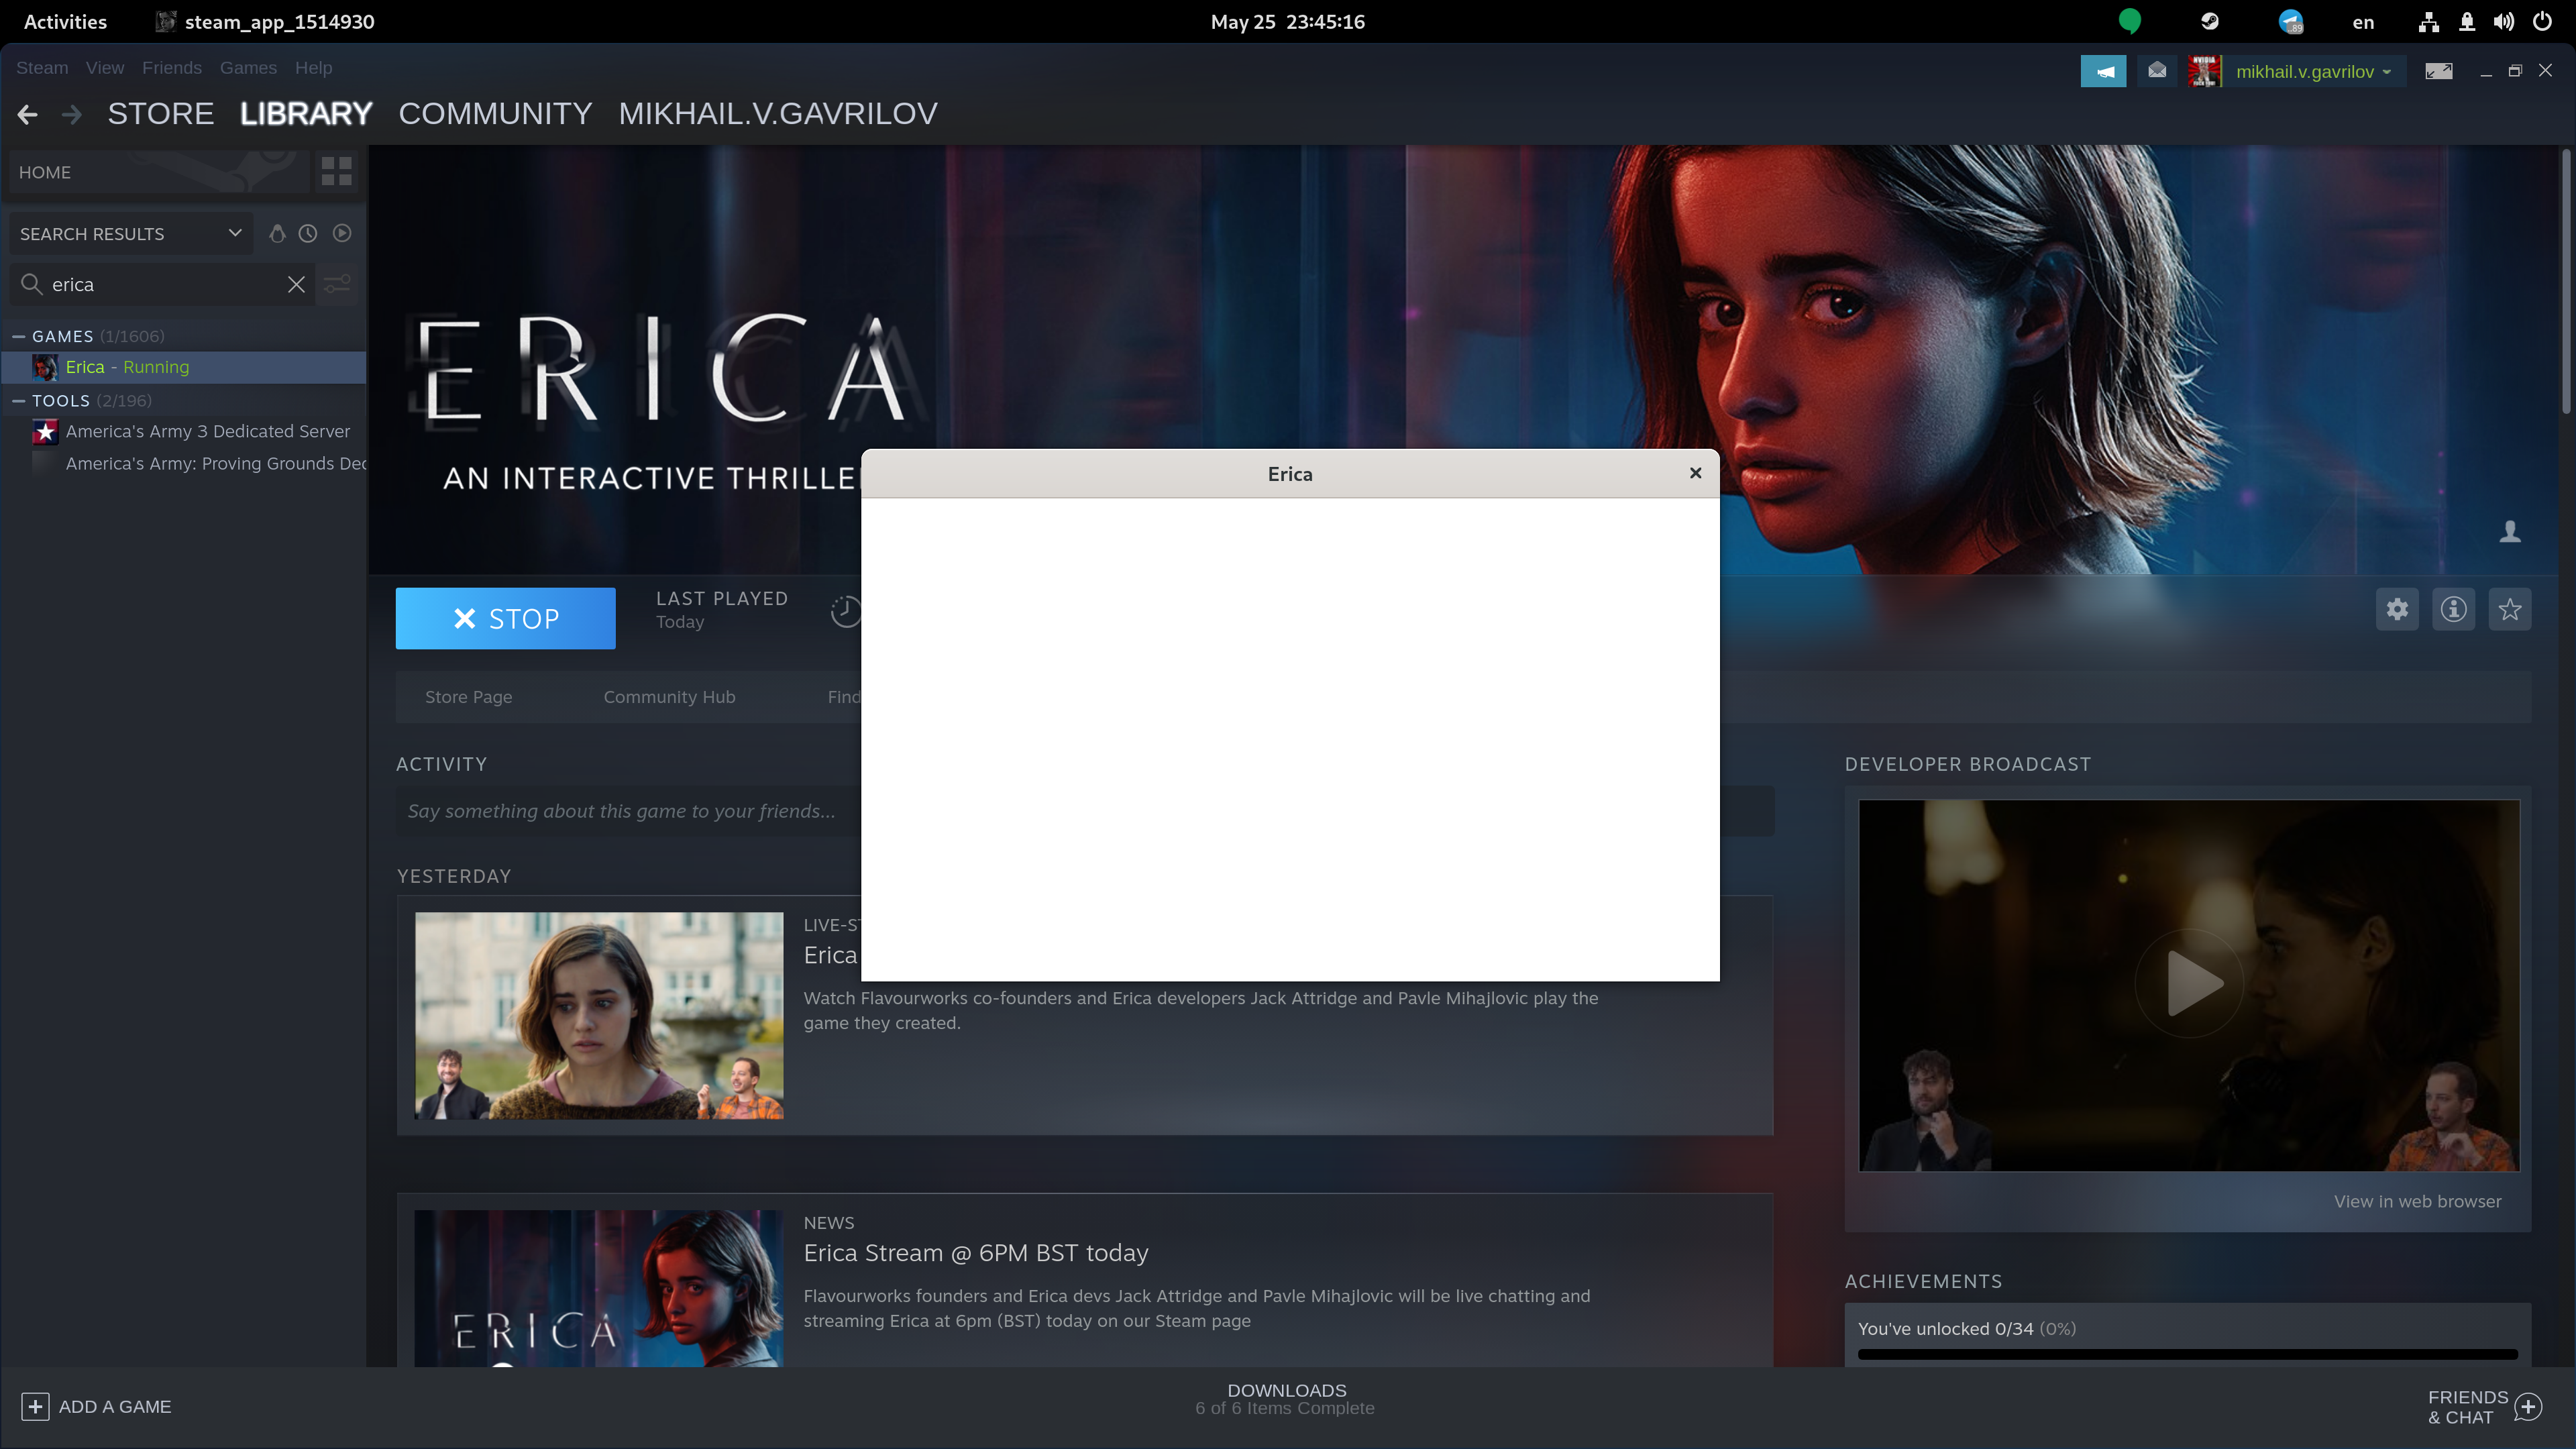Viewport: 2576px width, 1449px height.
Task: Open Telegram tray icon in top bar
Action: click(2291, 21)
